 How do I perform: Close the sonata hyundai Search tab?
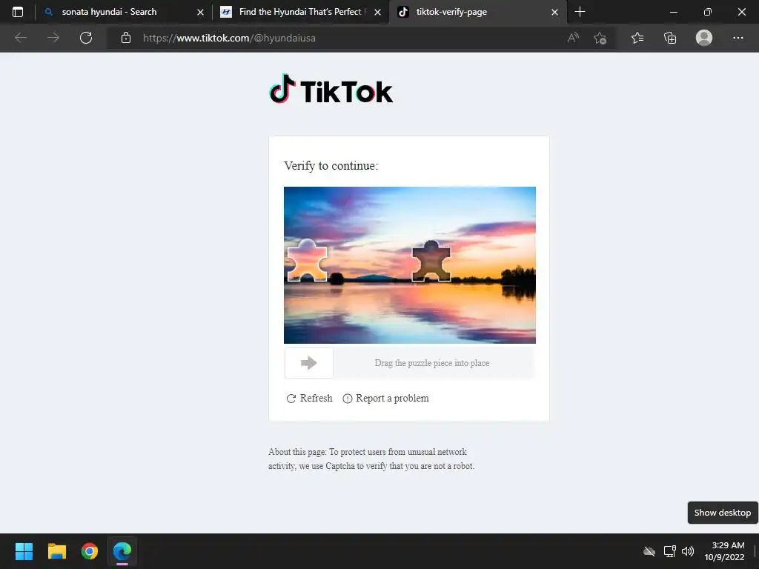pyautogui.click(x=200, y=12)
